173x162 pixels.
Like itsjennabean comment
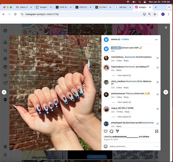(x=158, y=67)
